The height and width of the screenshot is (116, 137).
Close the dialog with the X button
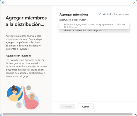[x=134, y=3]
